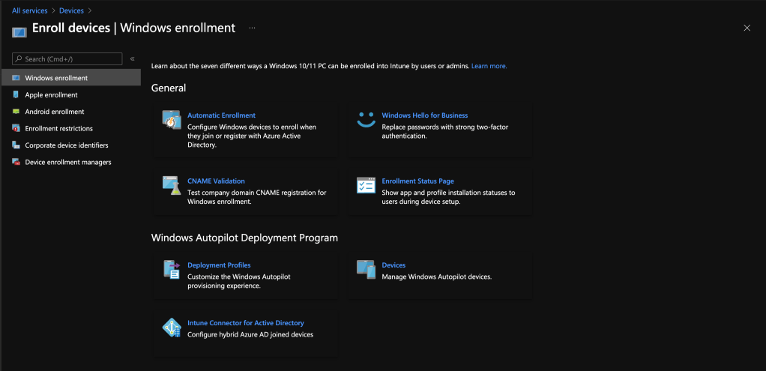Go to Corporate device identifiers
This screenshot has width=766, height=371.
pyautogui.click(x=66, y=145)
